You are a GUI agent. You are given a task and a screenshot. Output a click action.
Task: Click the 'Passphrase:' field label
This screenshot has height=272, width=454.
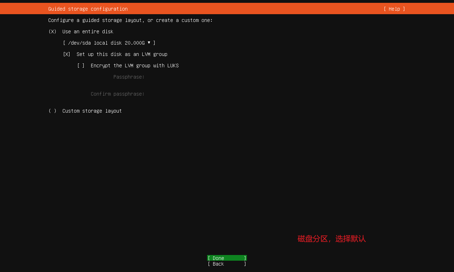pos(129,77)
